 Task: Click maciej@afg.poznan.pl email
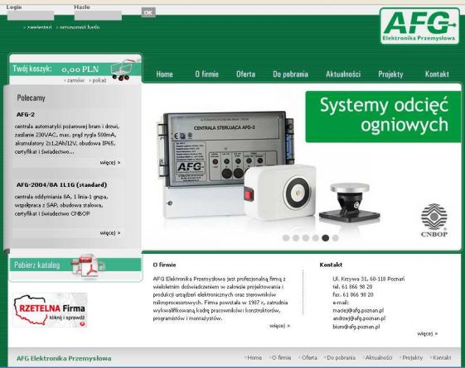coord(358,310)
